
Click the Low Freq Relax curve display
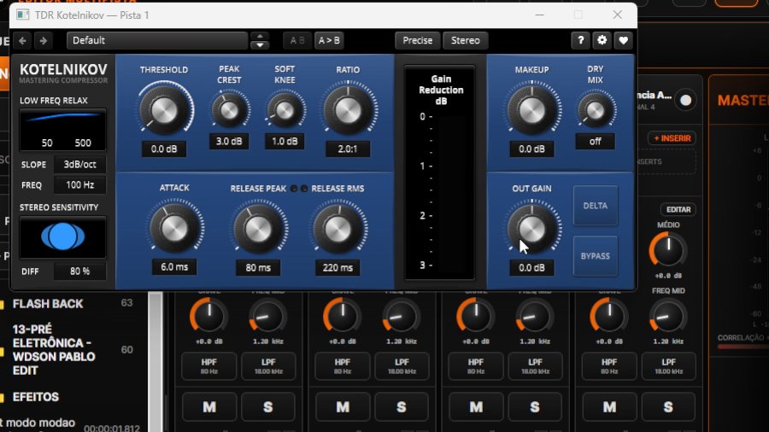62,130
